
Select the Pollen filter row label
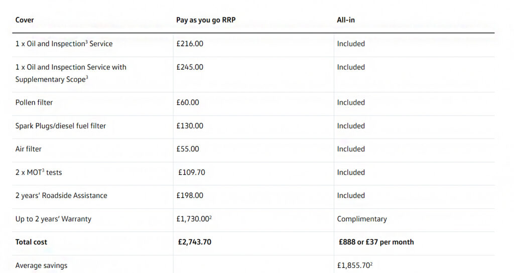click(x=34, y=102)
